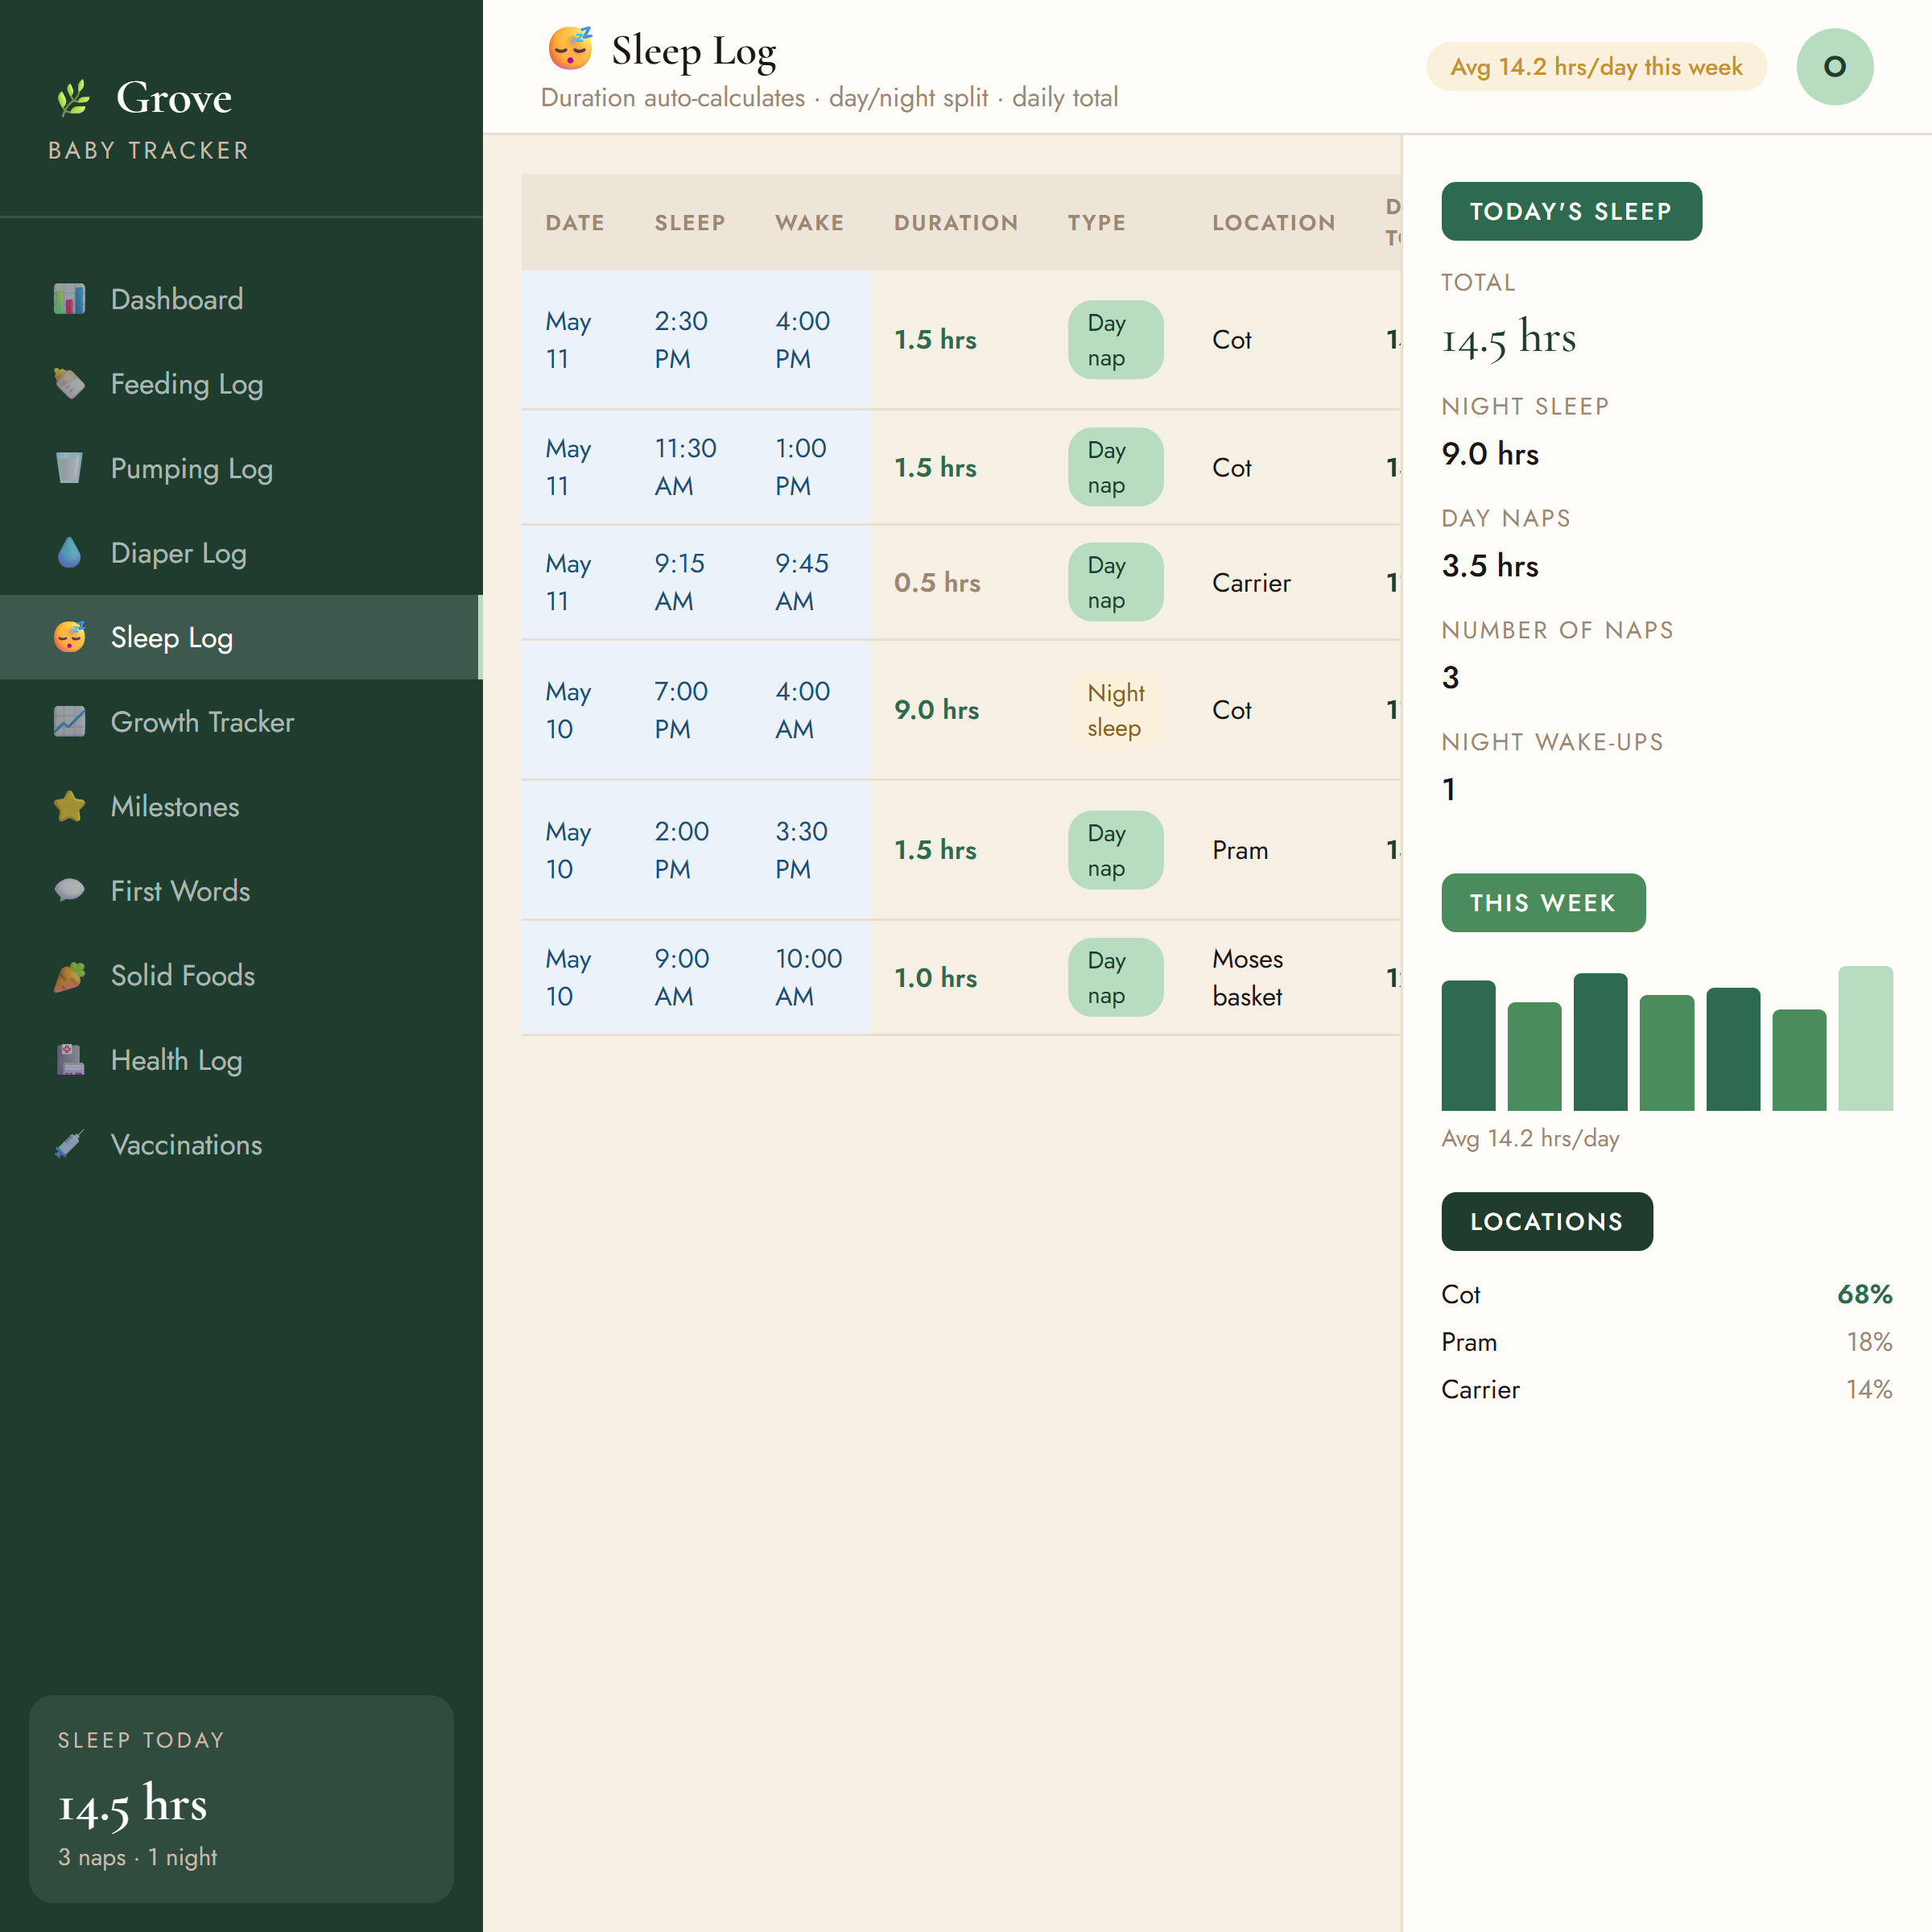The width and height of the screenshot is (1932, 1932).
Task: Navigate to Health Log
Action: [241, 1059]
